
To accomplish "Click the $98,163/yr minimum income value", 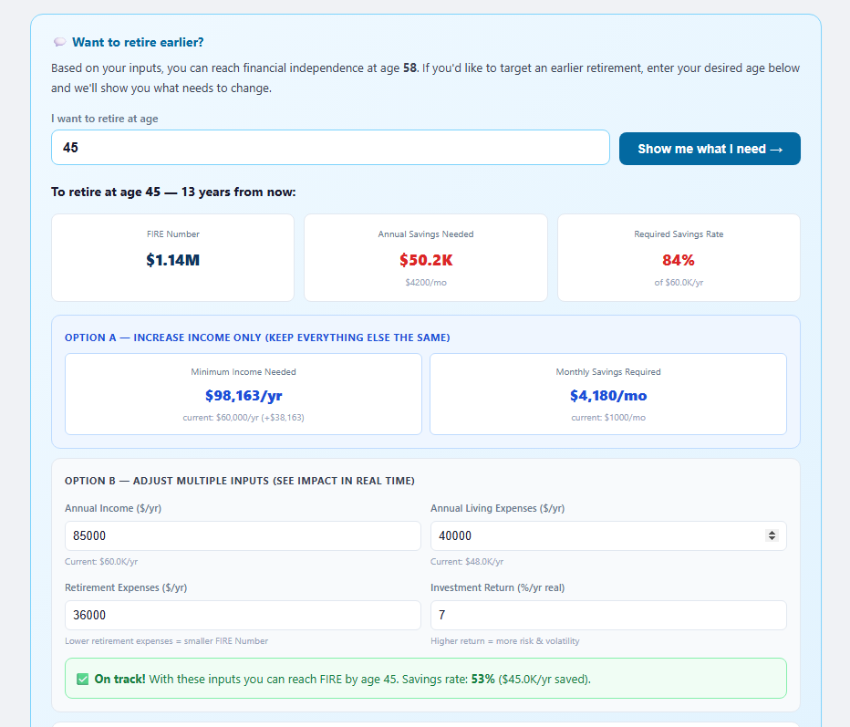I will (244, 396).
